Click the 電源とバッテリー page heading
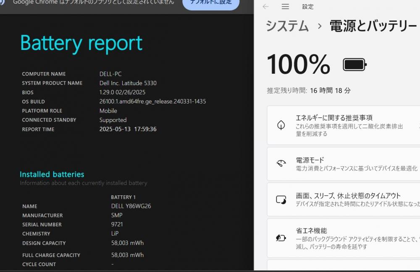 point(373,26)
